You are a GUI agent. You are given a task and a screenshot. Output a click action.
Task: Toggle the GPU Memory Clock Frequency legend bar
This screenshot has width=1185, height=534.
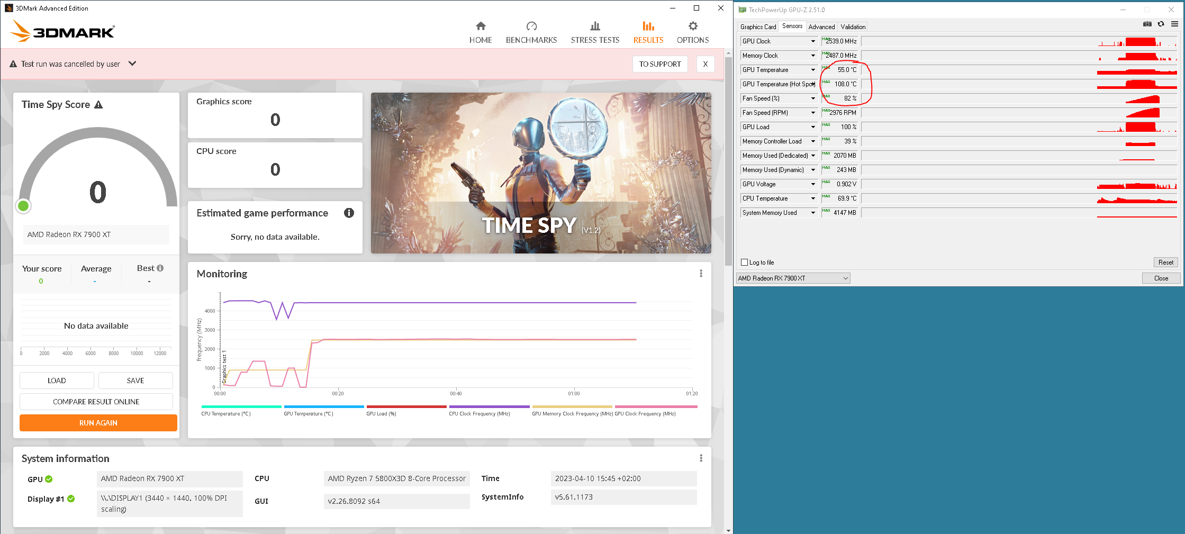coord(572,407)
